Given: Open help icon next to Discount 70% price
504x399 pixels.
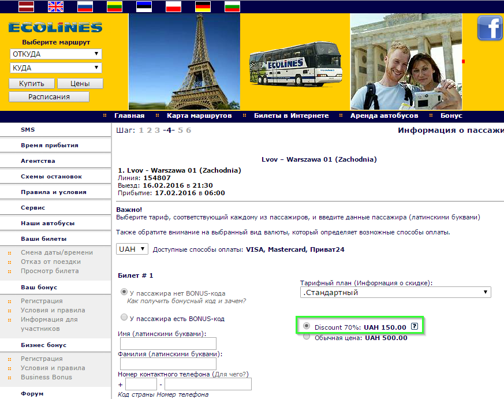Looking at the screenshot, I should click(415, 326).
